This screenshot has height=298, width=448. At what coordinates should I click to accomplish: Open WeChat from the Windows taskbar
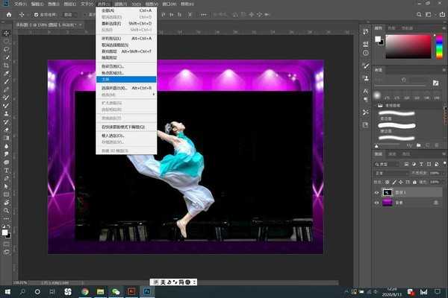pos(116,292)
